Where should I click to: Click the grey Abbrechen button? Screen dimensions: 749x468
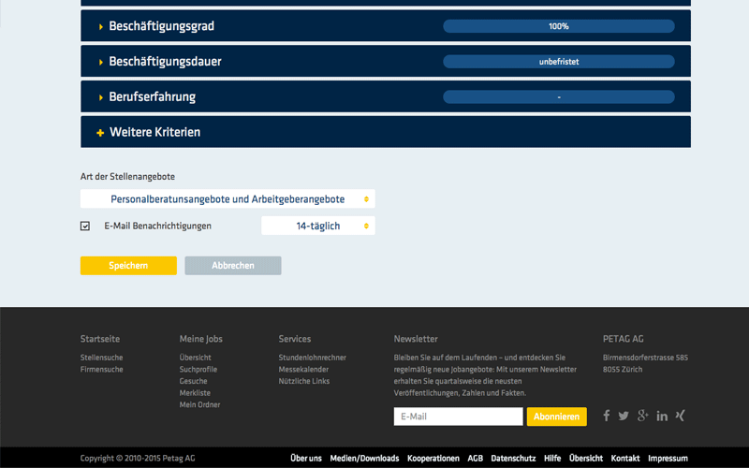pyautogui.click(x=233, y=266)
